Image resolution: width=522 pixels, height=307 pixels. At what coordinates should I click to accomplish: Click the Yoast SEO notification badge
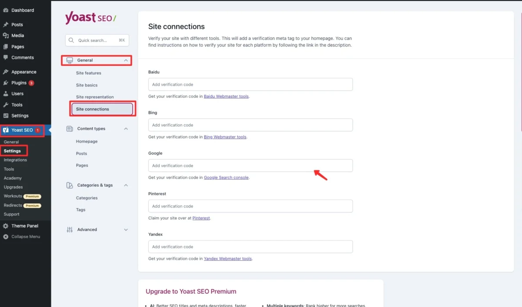click(x=38, y=130)
